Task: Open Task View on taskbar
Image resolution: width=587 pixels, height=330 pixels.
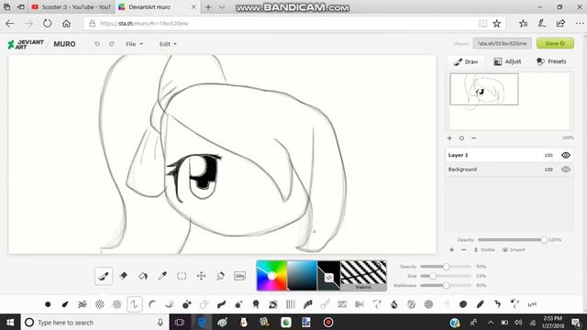Action: [180, 323]
